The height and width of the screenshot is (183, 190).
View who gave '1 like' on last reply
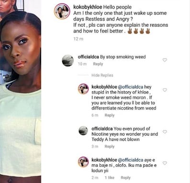(110, 178)
